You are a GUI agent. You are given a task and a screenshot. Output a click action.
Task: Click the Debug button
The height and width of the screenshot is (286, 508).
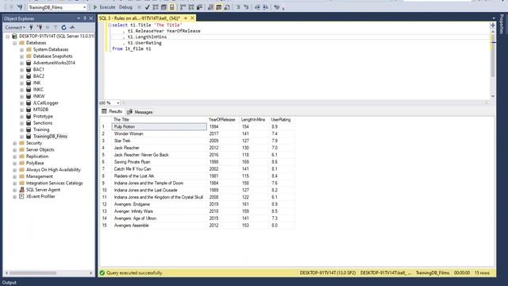125,7
